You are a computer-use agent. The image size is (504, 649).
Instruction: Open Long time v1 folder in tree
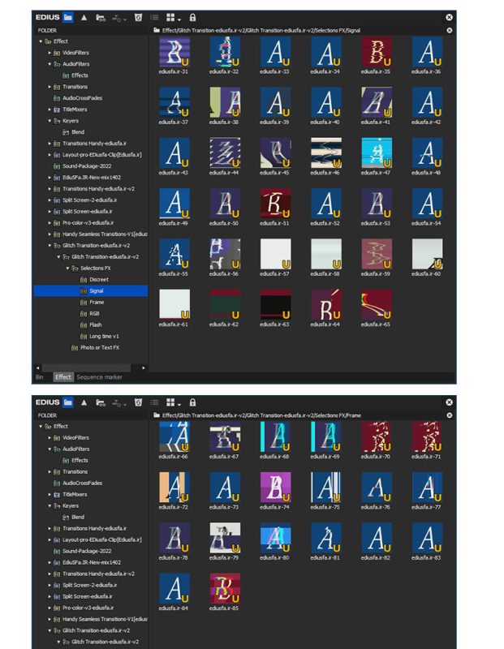coord(104,336)
